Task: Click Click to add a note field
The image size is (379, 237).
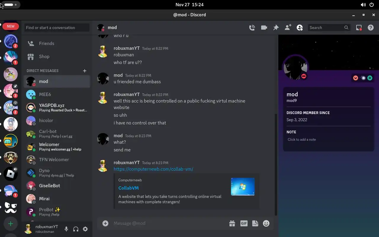Action: (x=329, y=140)
